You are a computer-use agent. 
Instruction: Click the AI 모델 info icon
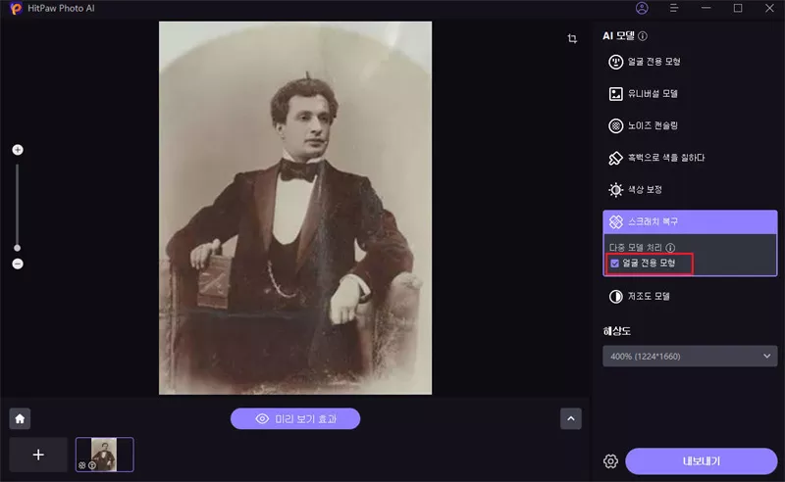[643, 36]
